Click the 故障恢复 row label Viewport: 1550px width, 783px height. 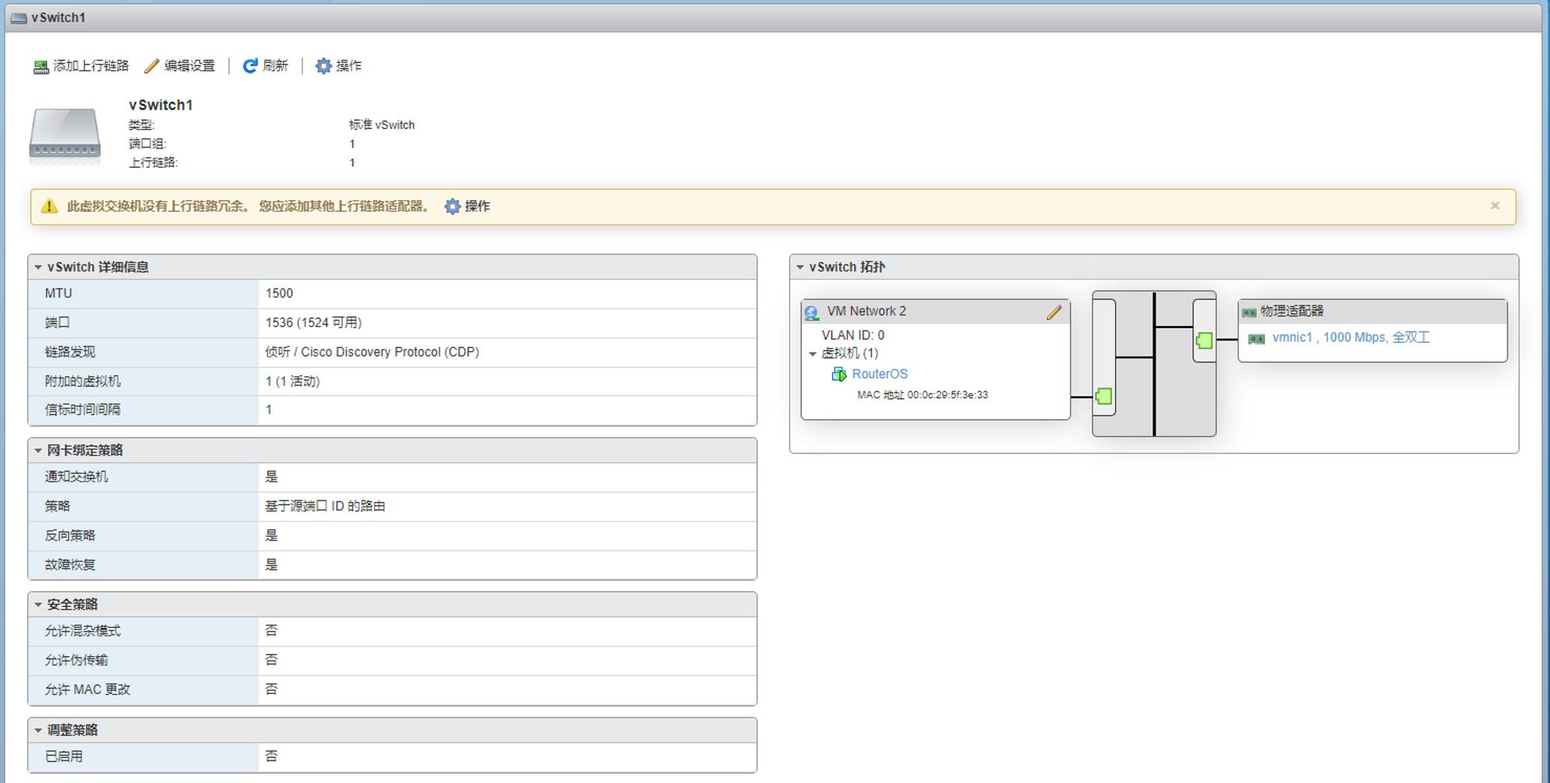70,564
